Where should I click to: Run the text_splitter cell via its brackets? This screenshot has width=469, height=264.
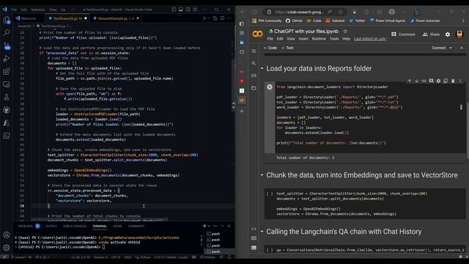(270, 194)
